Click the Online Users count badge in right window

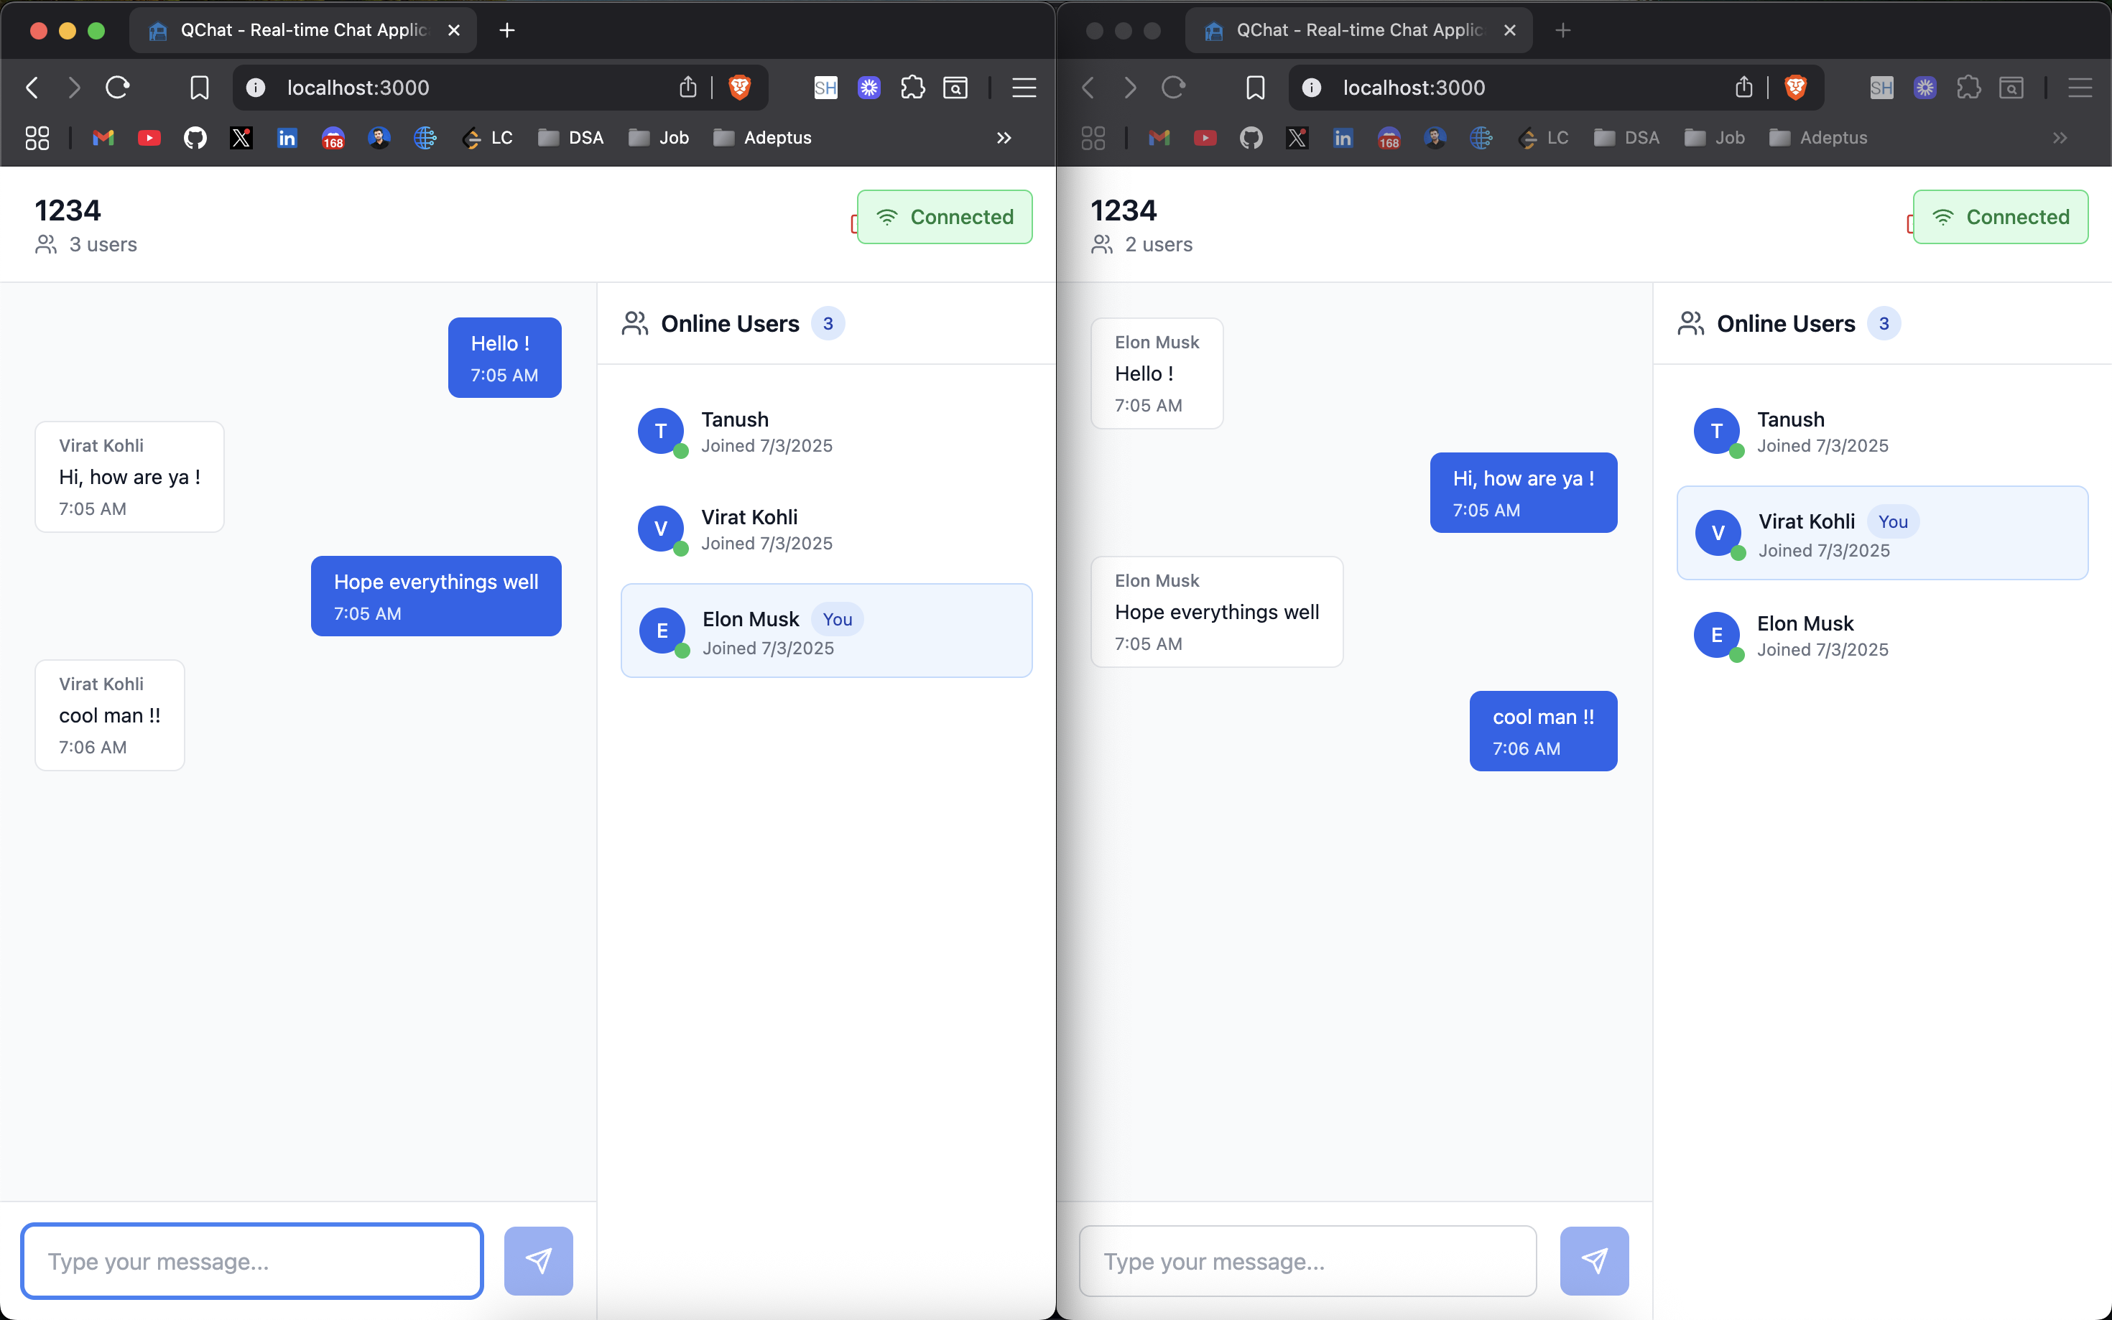tap(1884, 324)
